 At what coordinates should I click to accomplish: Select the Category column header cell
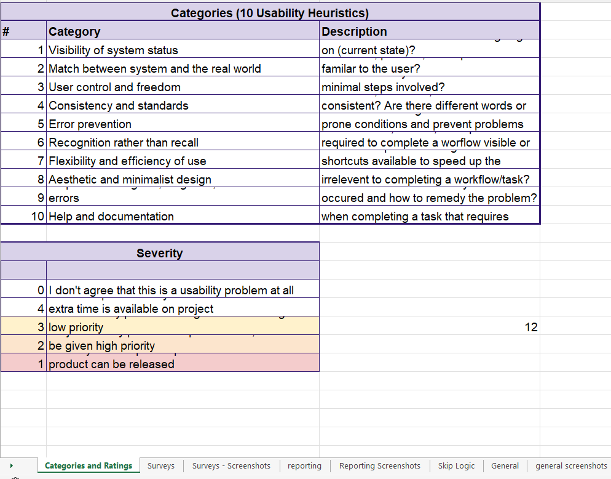(183, 31)
